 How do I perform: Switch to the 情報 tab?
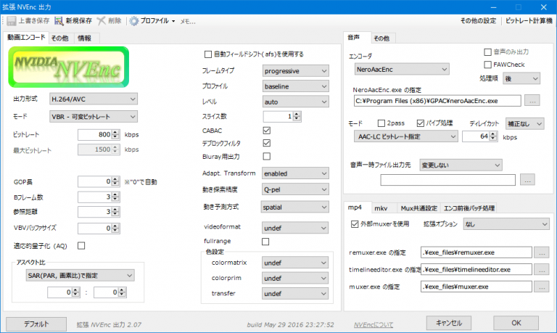tap(84, 38)
